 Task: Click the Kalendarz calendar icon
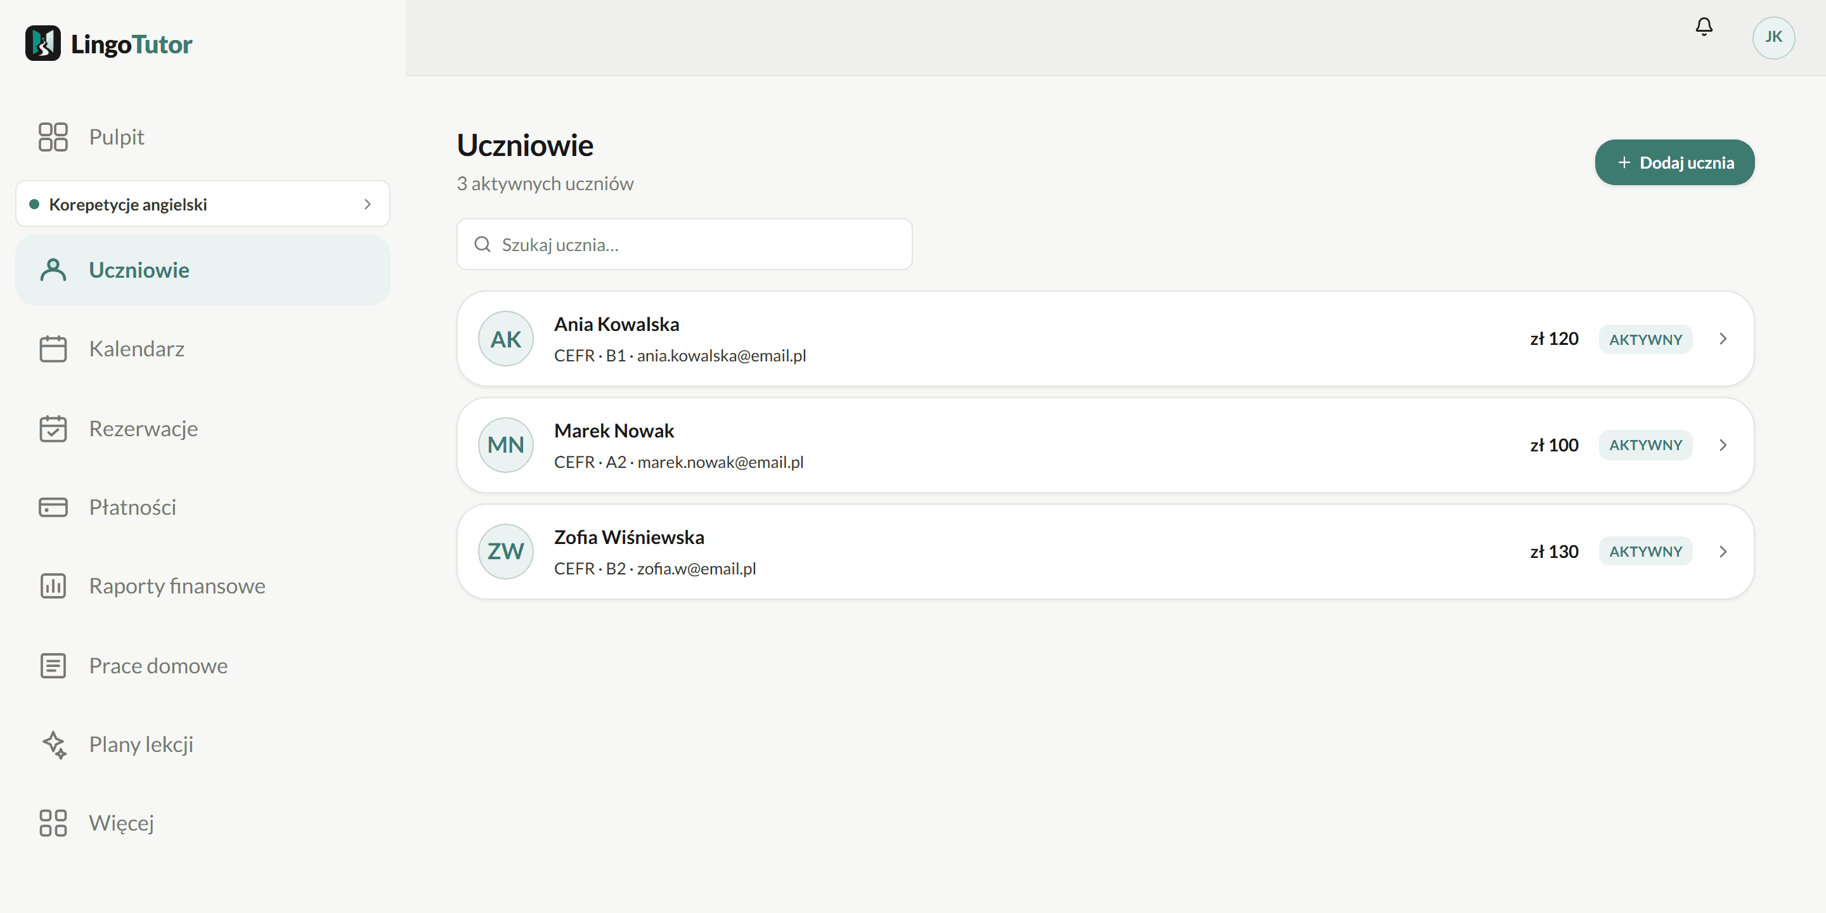click(53, 349)
